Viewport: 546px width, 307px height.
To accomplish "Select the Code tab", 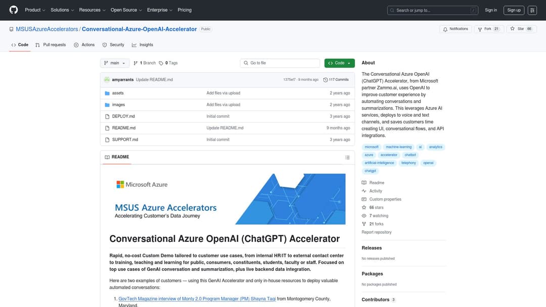I will click(x=20, y=45).
